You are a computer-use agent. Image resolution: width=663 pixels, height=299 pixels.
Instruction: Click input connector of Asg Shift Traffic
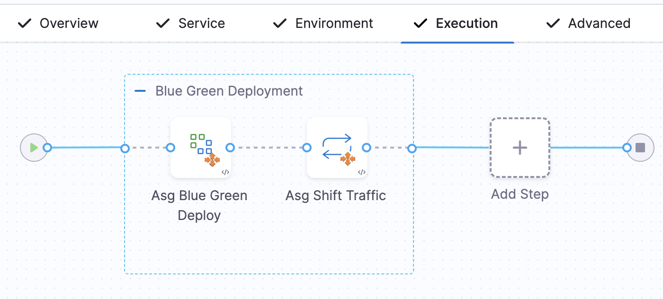coord(307,148)
